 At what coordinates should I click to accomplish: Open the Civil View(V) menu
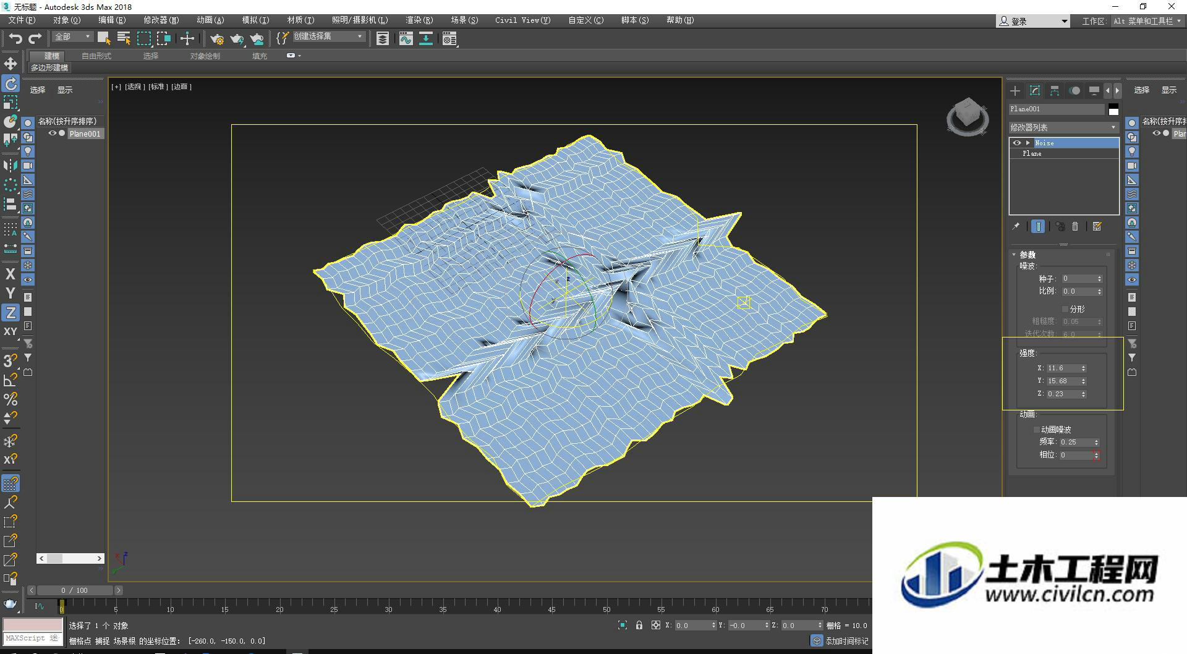point(522,20)
